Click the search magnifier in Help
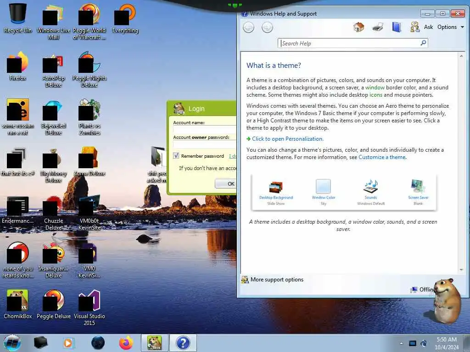This screenshot has height=352, width=470. pos(423,43)
